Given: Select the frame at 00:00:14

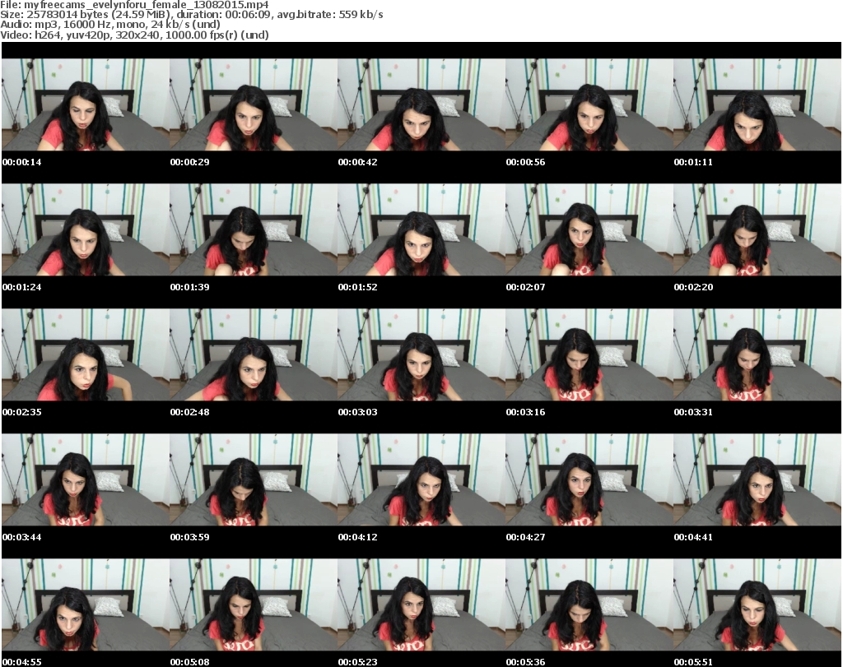Looking at the screenshot, I should pyautogui.click(x=86, y=104).
